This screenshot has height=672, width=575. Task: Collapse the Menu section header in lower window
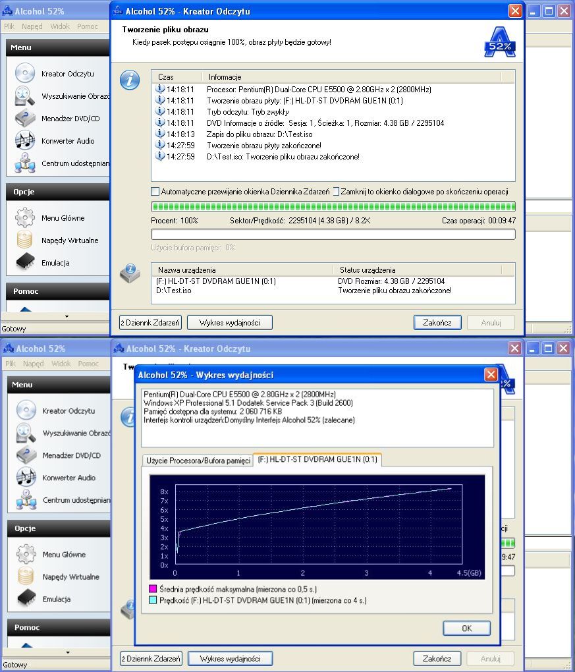point(59,385)
